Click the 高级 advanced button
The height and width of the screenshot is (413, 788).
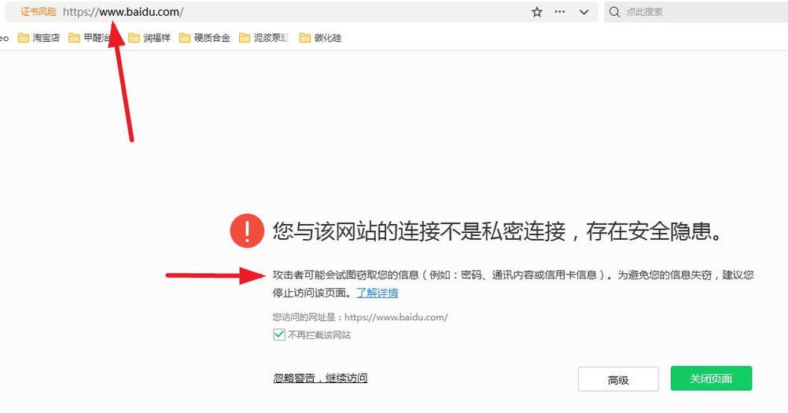[618, 379]
